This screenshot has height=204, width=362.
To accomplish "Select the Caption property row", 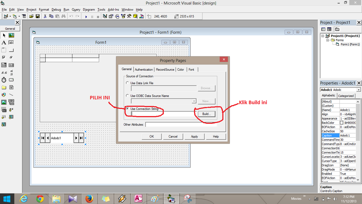I will (x=339, y=135).
